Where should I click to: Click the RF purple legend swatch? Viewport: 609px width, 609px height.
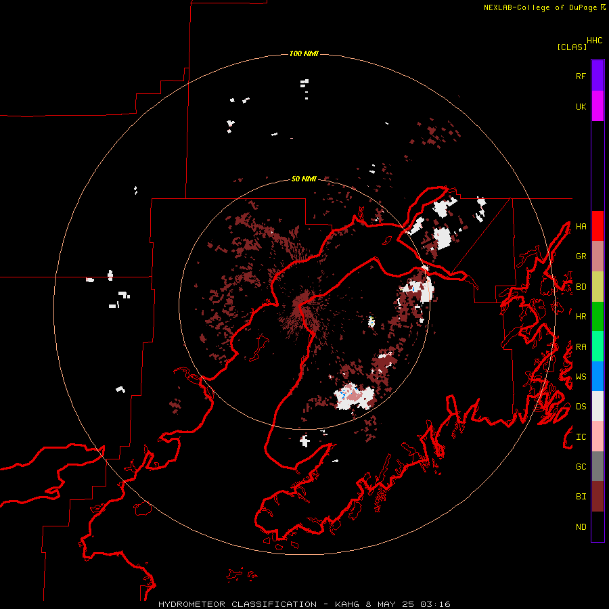pyautogui.click(x=597, y=76)
